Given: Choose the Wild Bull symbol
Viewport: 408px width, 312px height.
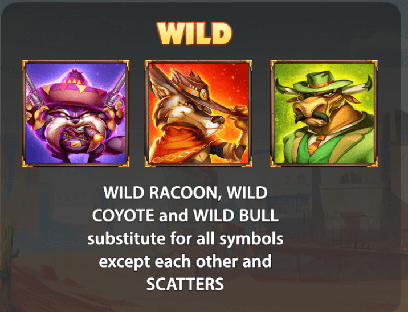Looking at the screenshot, I should [324, 113].
